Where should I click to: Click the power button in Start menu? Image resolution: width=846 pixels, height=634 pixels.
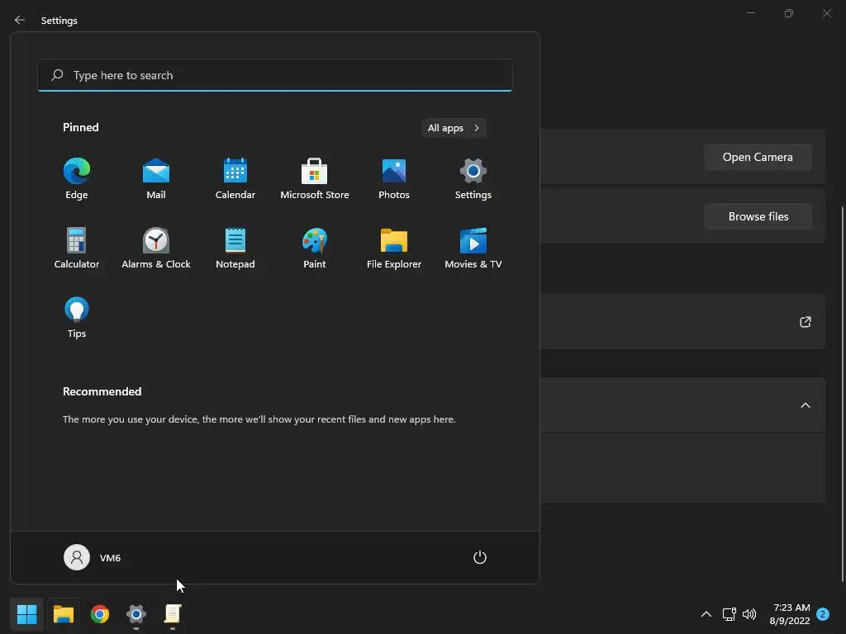click(480, 557)
